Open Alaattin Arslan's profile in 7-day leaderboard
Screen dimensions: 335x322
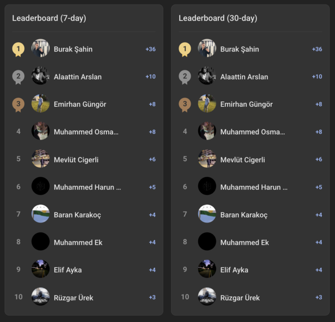pyautogui.click(x=77, y=77)
